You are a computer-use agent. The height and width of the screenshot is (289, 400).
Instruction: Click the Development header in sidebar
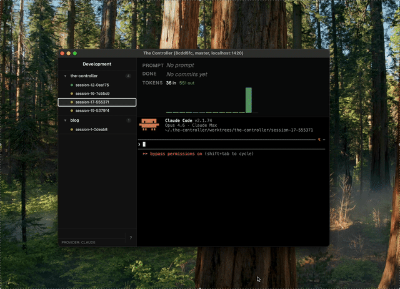97,64
